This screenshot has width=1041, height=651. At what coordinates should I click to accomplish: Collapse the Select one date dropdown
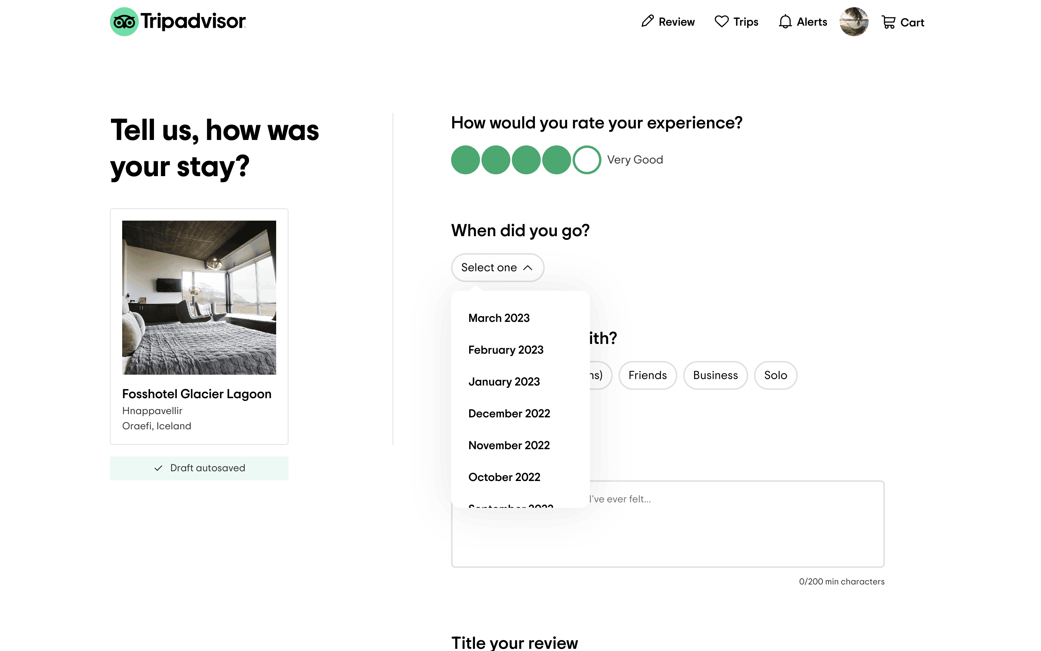tap(497, 267)
